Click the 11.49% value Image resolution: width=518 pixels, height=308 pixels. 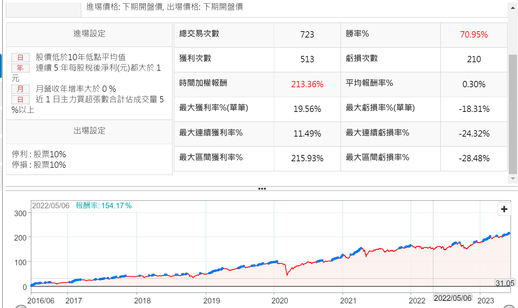coord(307,134)
